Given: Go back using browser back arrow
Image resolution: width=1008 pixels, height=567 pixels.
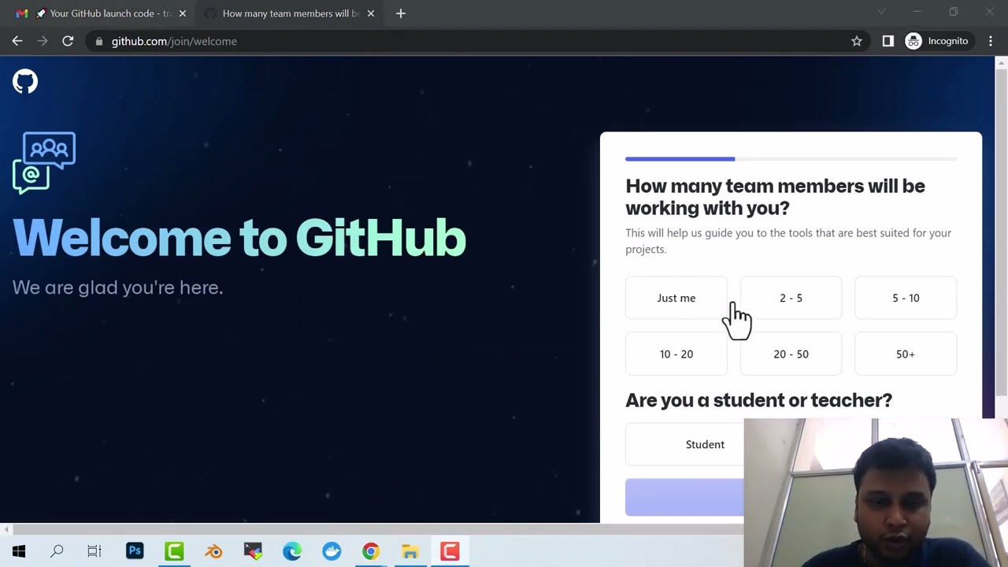Looking at the screenshot, I should (17, 41).
